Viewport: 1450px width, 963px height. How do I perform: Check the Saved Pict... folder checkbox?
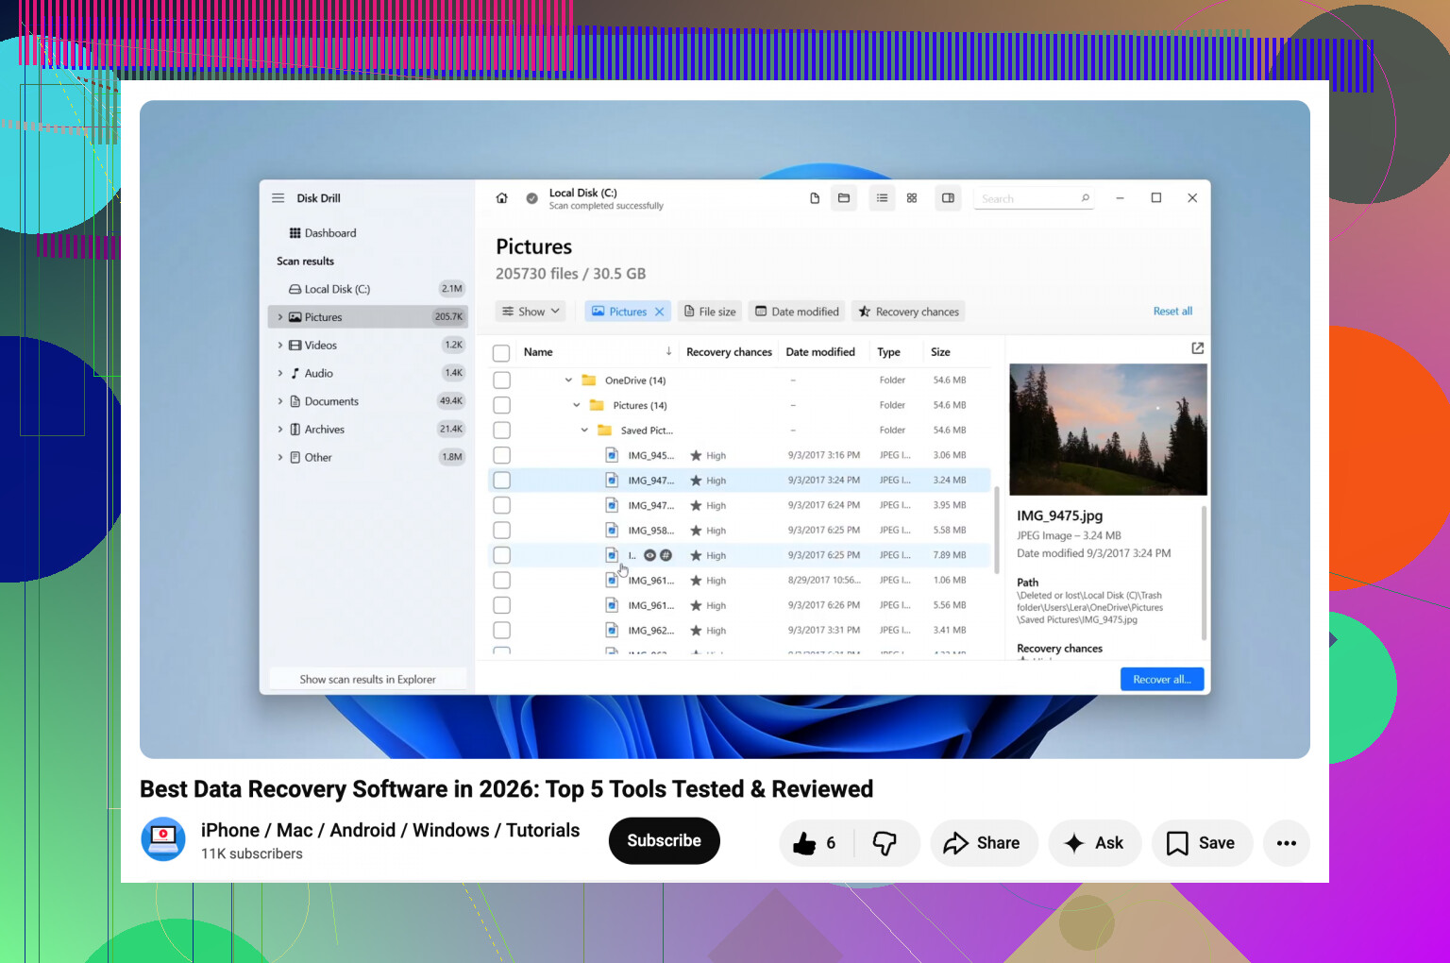pos(502,431)
